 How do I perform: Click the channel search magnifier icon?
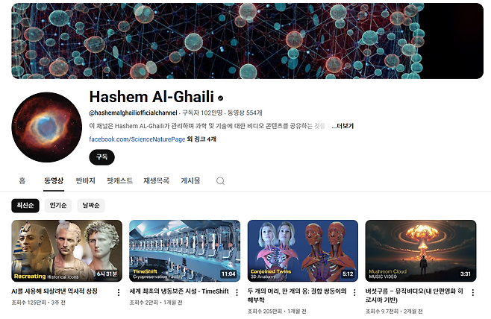tap(220, 181)
